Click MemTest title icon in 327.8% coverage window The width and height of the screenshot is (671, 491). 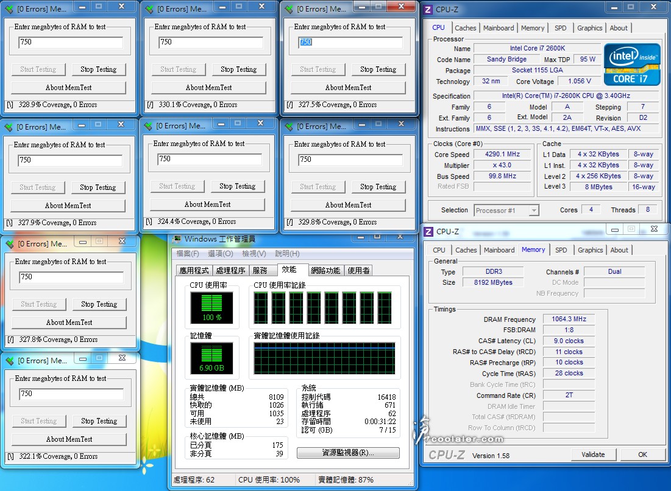click(x=10, y=243)
